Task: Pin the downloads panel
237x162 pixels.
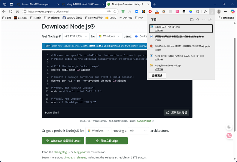Action: coord(210,19)
